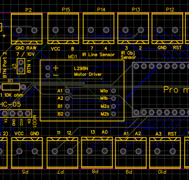The height and width of the screenshot is (180, 189).
Task: Select the P12 reference label
Action: click(x=170, y=10)
